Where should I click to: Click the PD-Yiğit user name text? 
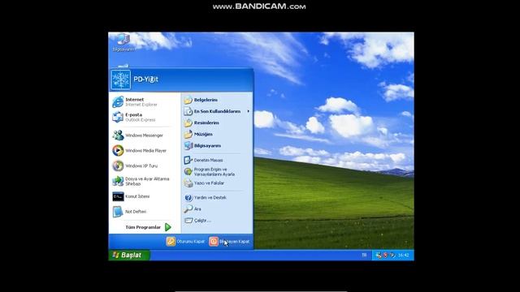(x=145, y=79)
